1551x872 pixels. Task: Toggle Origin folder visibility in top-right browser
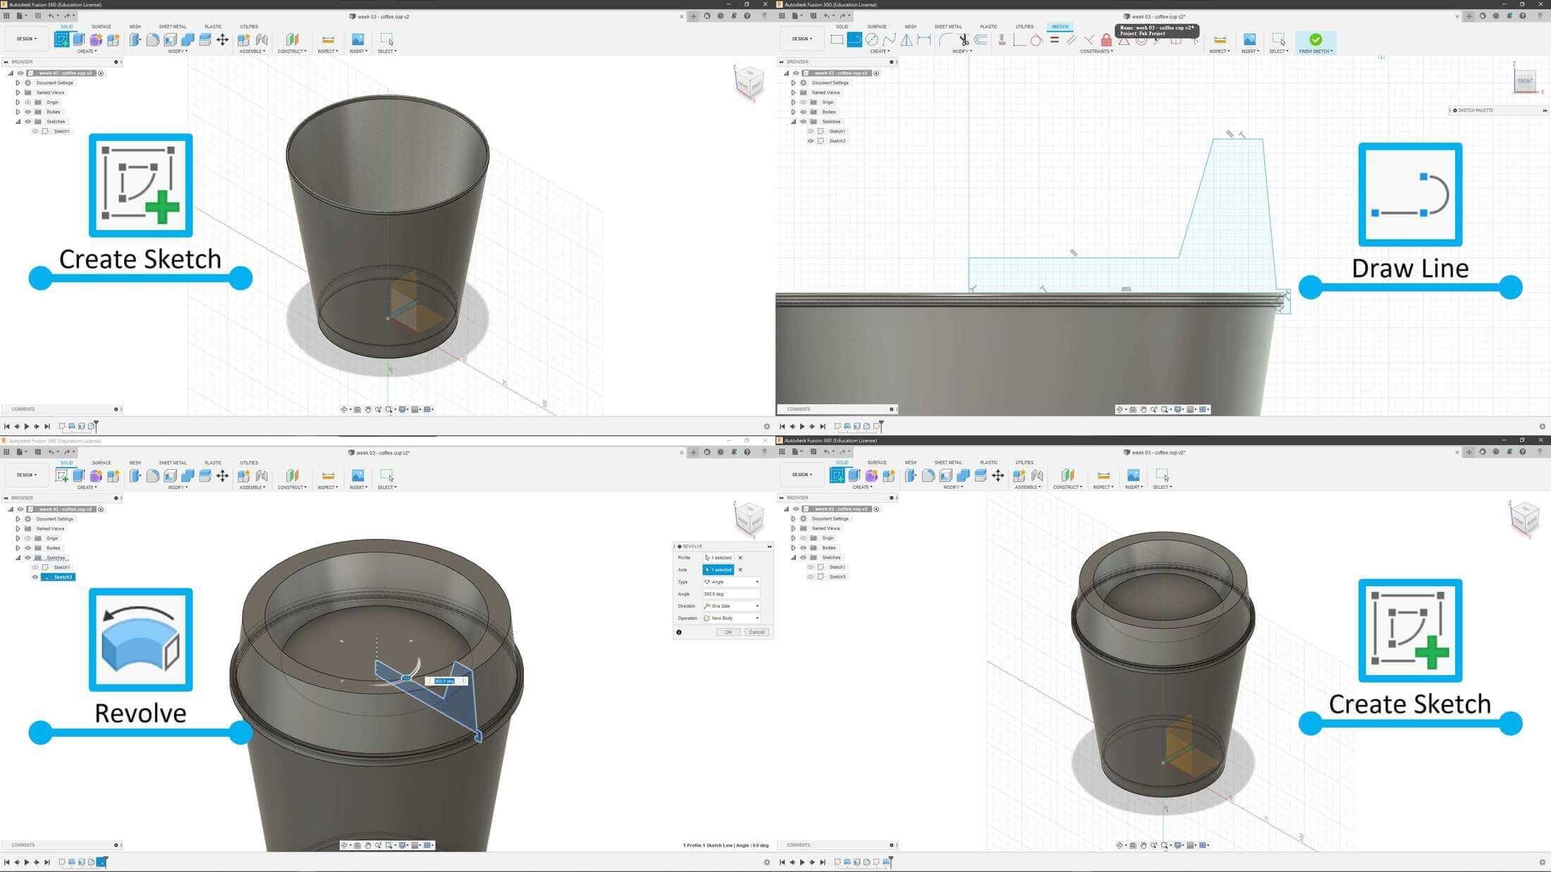pos(803,102)
